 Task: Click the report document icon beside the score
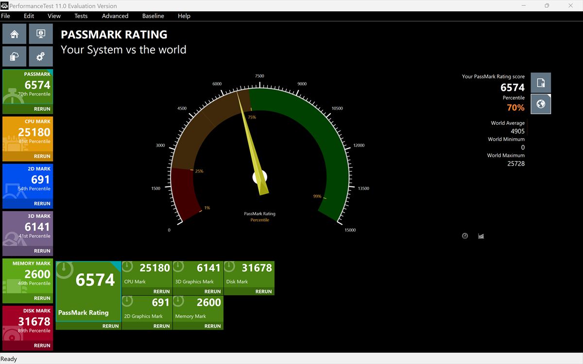(541, 83)
